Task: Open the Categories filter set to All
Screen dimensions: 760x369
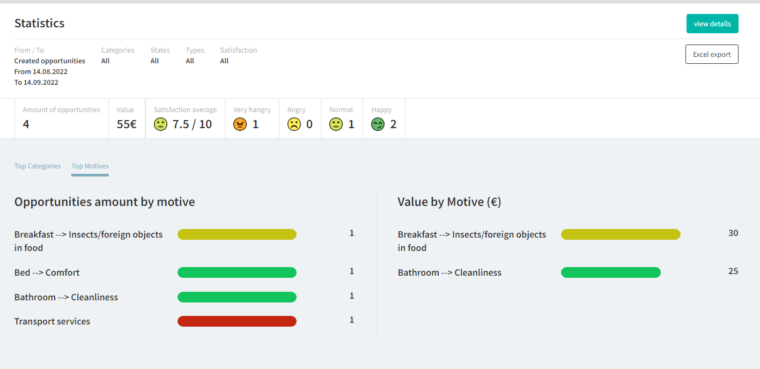Action: tap(106, 61)
